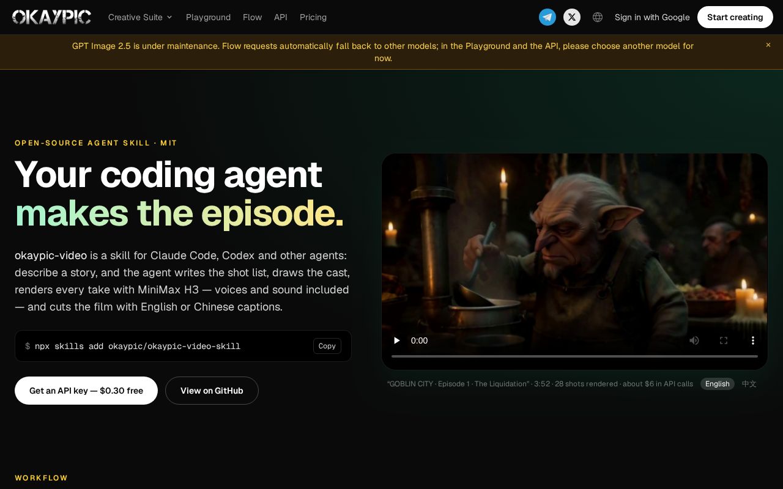Mute the video with the speaker icon

(694, 340)
